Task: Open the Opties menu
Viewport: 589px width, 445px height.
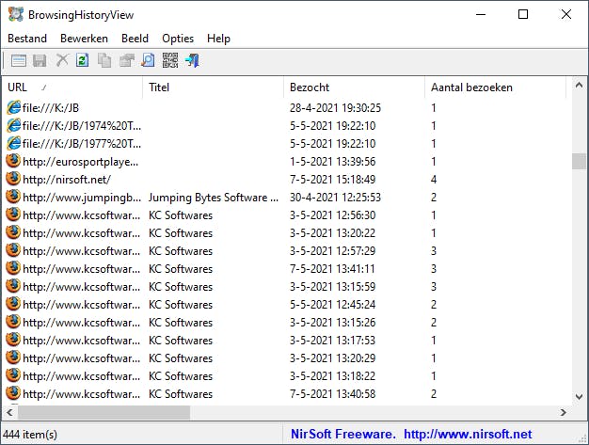Action: click(178, 39)
